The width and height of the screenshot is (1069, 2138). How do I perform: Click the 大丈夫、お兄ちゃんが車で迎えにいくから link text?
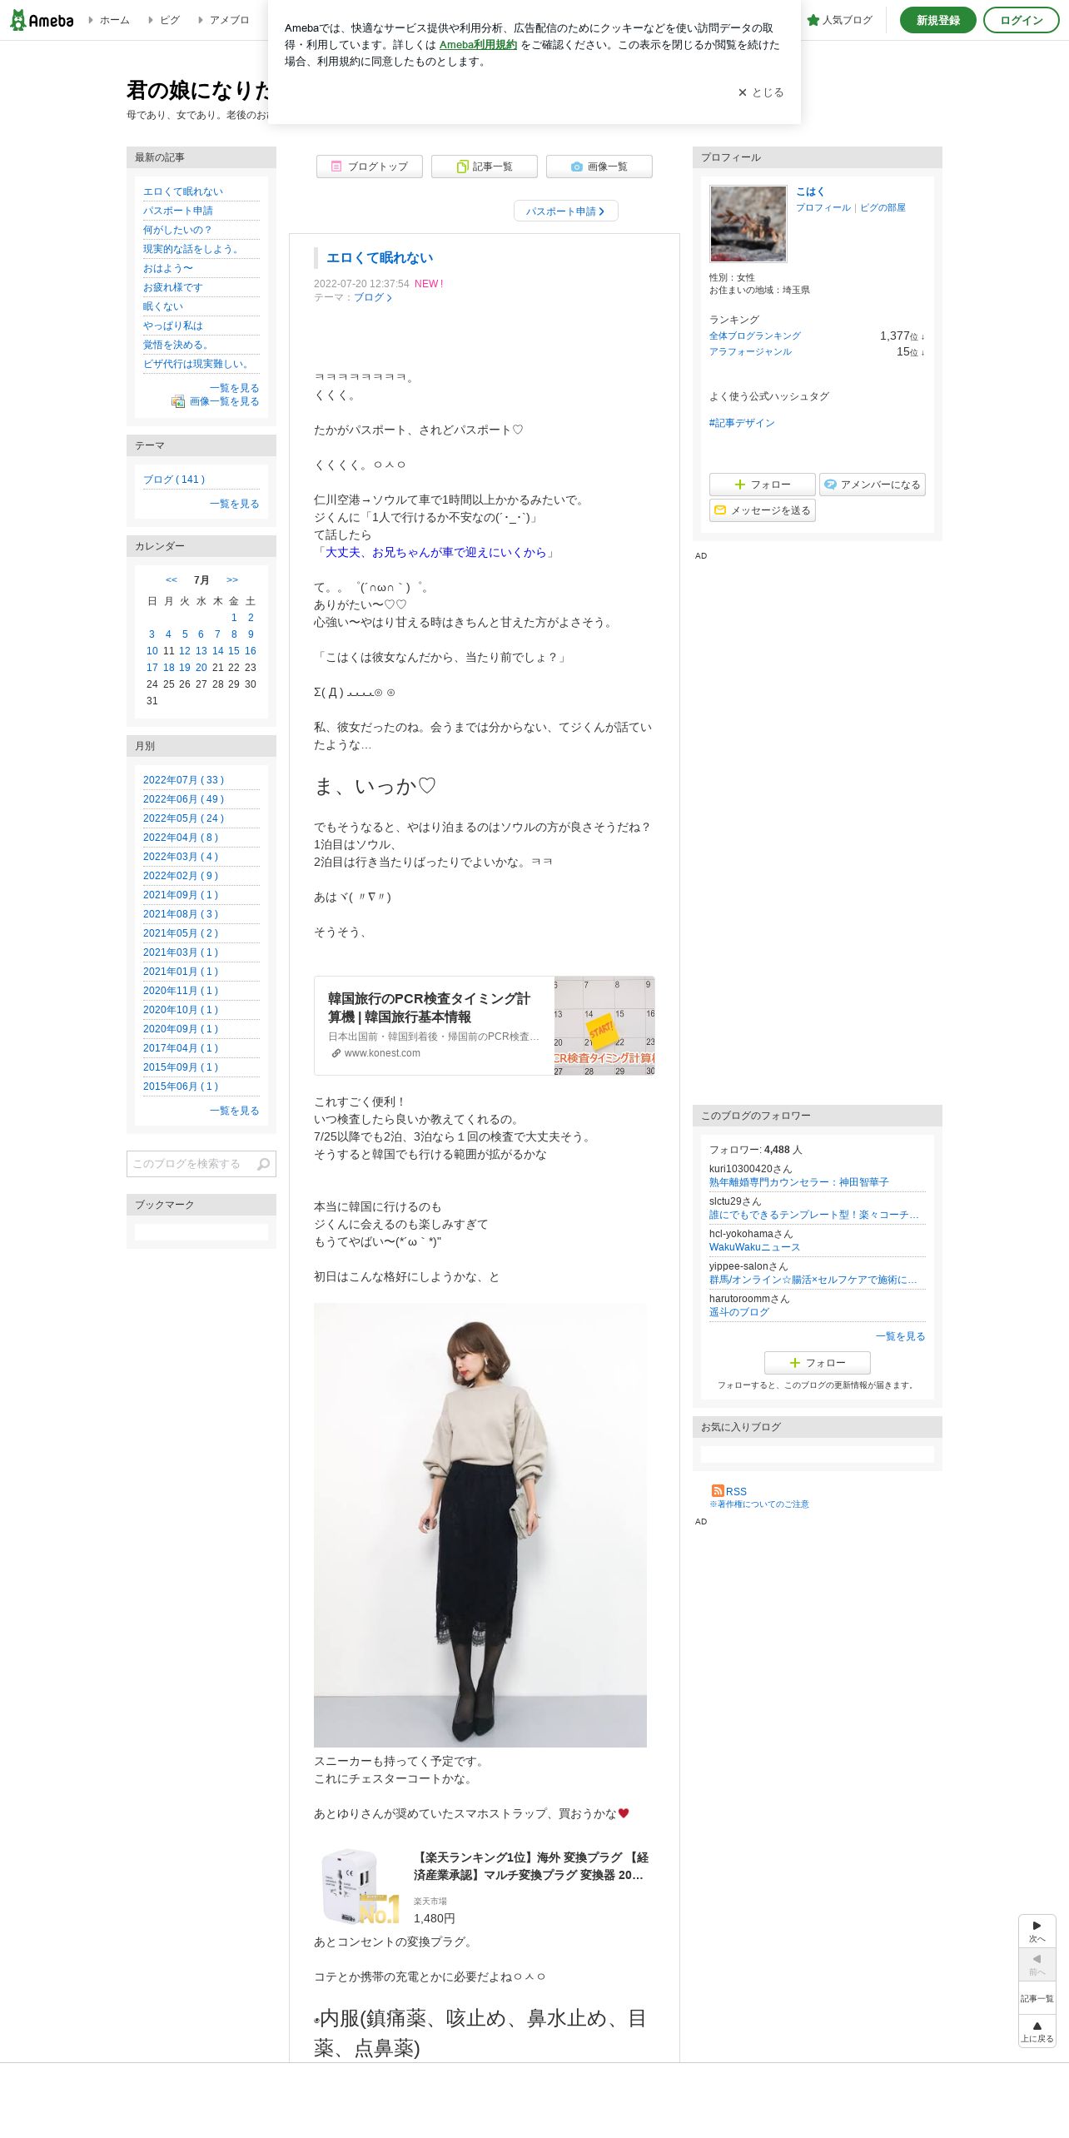click(435, 553)
